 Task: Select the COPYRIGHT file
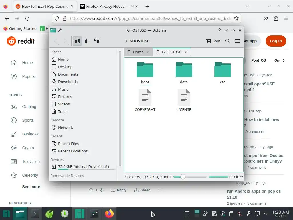click(x=145, y=101)
